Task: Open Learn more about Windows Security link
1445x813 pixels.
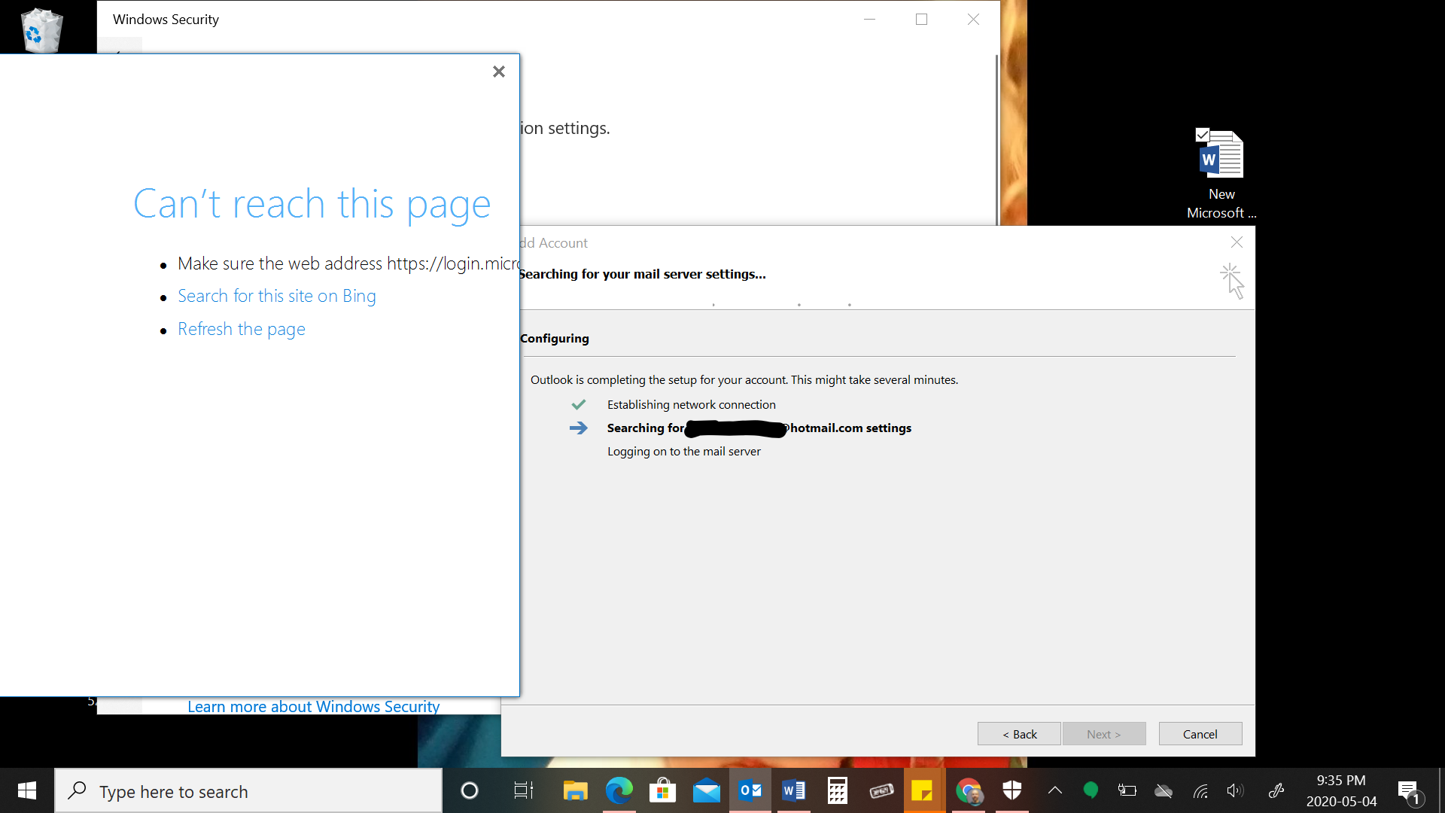Action: click(313, 706)
